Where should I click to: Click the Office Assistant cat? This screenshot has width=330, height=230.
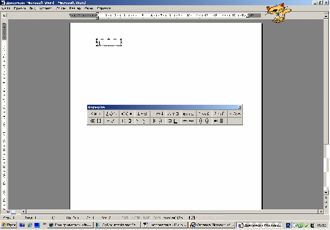click(x=279, y=13)
